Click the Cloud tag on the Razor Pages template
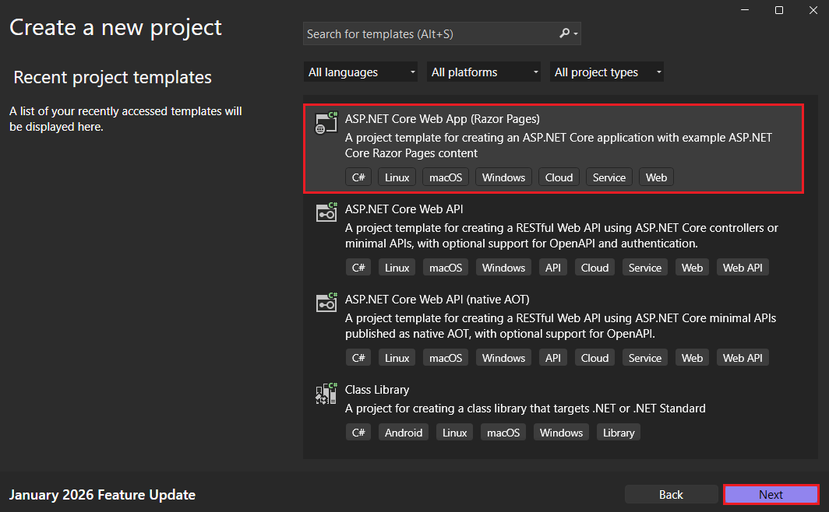This screenshot has height=512, width=829. pyautogui.click(x=559, y=177)
